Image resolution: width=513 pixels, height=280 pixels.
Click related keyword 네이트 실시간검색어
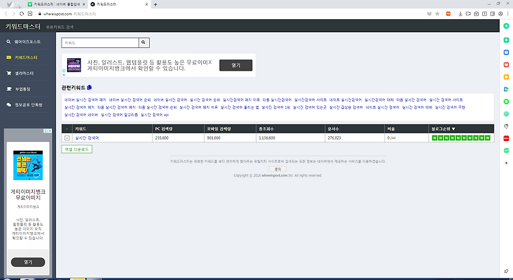click(x=345, y=100)
